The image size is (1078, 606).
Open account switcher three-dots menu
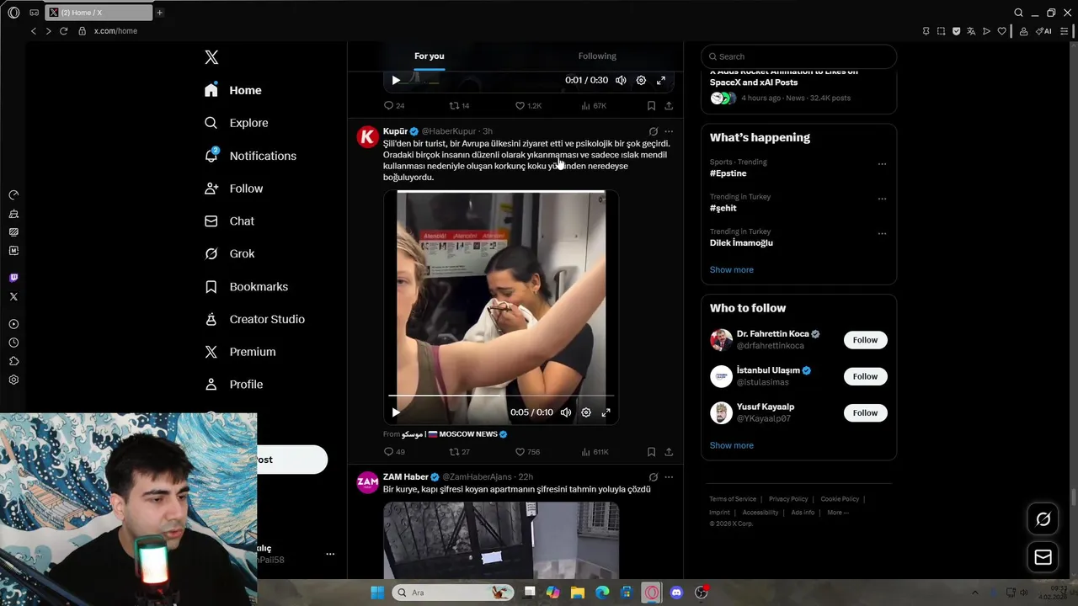point(330,554)
